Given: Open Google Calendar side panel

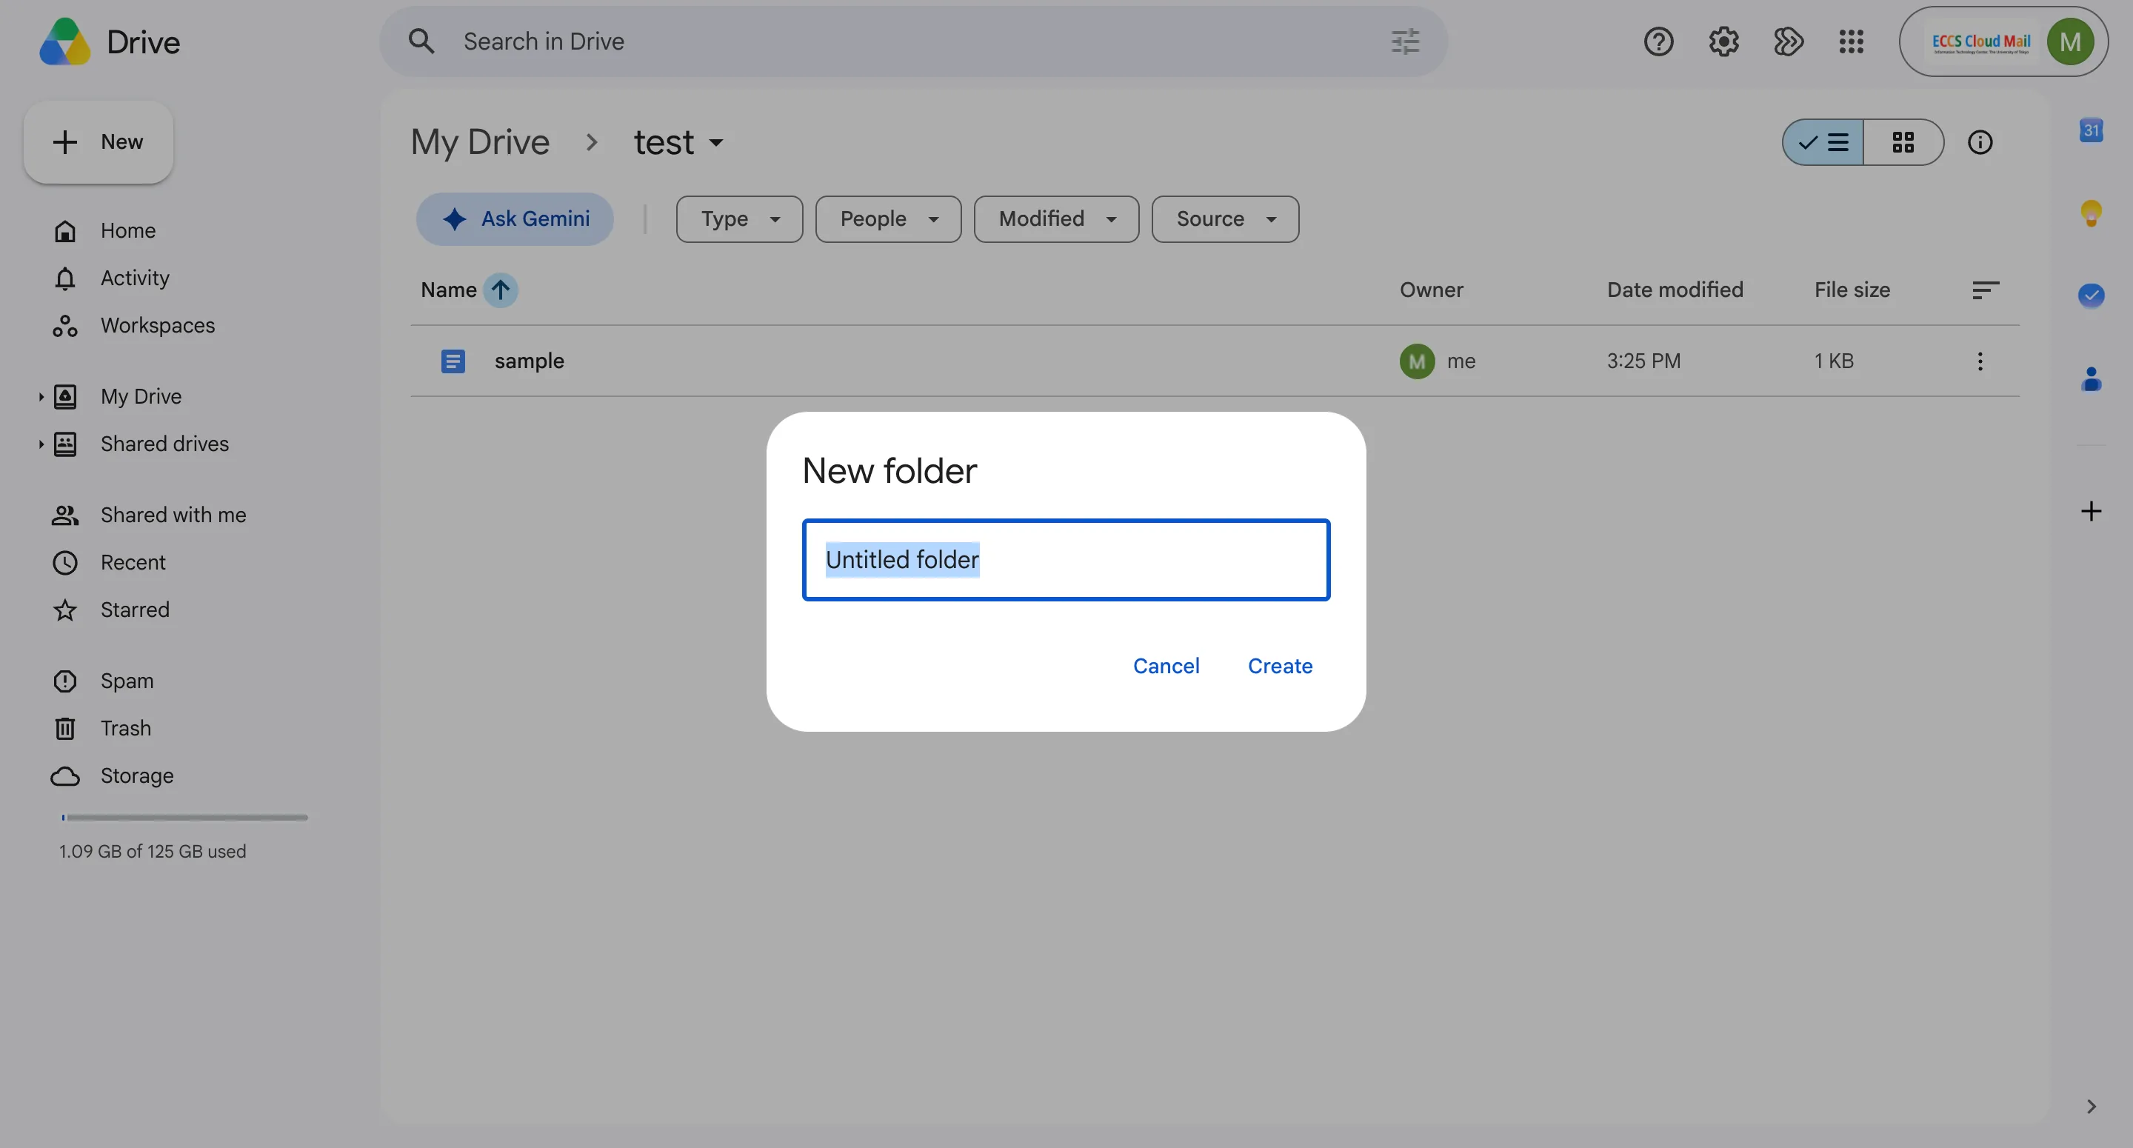Looking at the screenshot, I should click(2092, 130).
